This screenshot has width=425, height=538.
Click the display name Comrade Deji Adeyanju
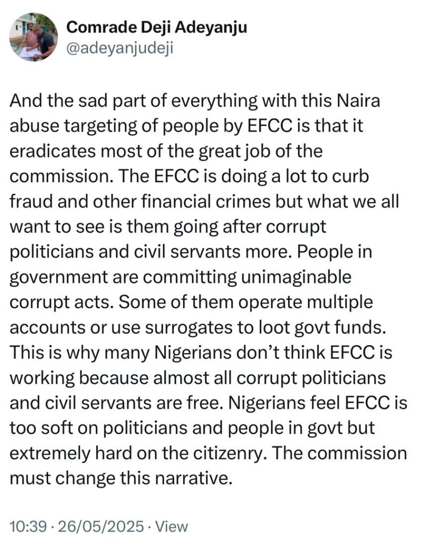click(x=156, y=27)
